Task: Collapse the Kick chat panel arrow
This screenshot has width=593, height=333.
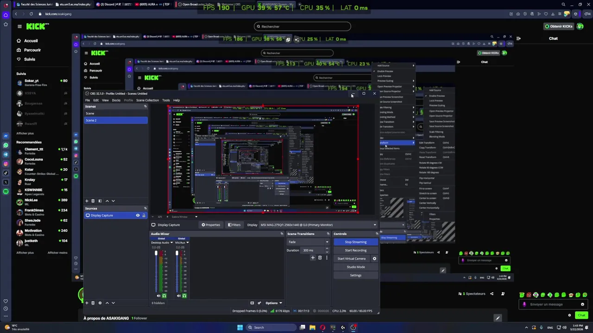Action: click(518, 38)
